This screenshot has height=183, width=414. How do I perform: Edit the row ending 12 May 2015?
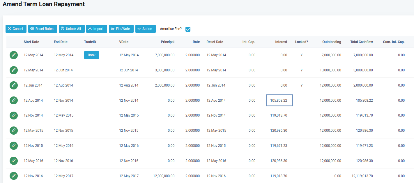click(x=14, y=115)
